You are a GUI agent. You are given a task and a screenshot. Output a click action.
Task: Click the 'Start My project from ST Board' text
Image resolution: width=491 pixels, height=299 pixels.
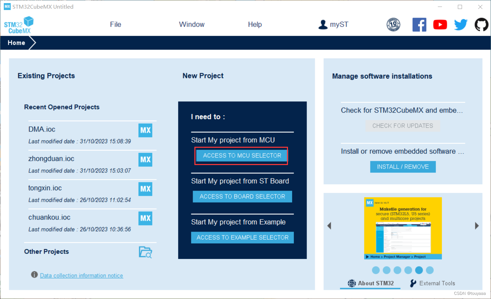(x=240, y=181)
